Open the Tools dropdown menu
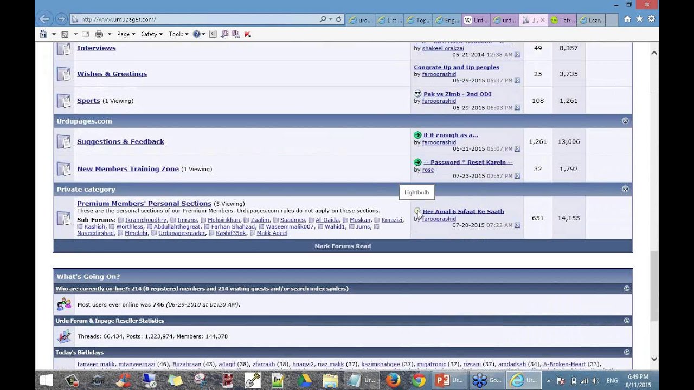Screen dimensions: 694x390 (178, 34)
